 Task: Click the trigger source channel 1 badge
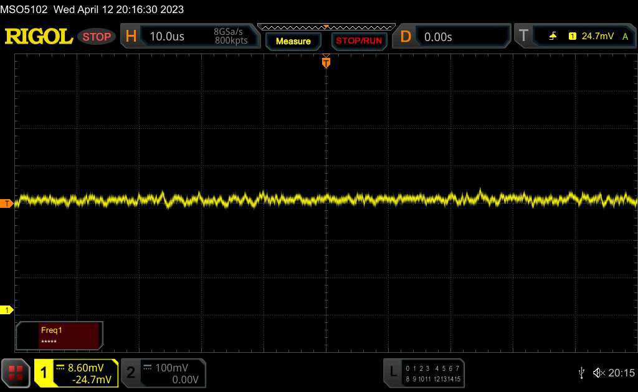click(572, 37)
